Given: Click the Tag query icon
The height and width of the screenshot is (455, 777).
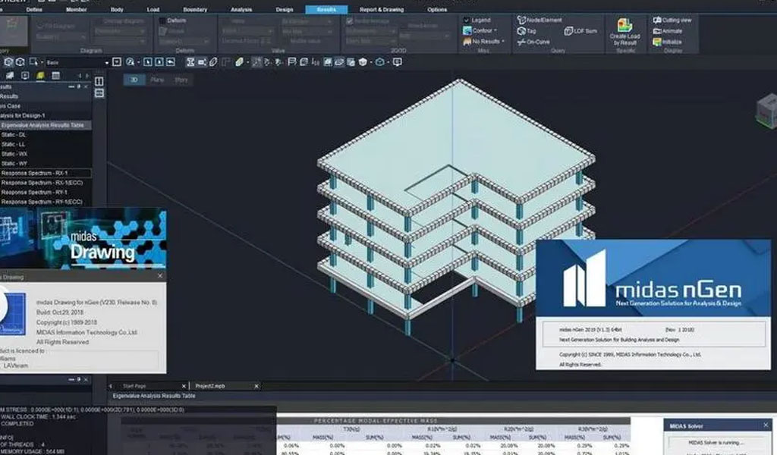Looking at the screenshot, I should 521,31.
